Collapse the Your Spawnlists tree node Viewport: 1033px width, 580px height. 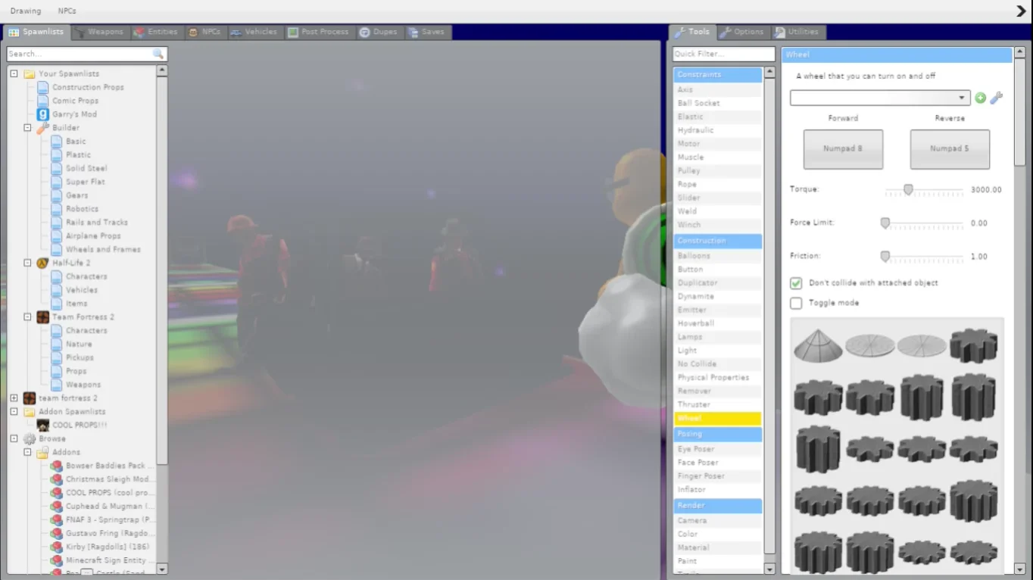(14, 73)
